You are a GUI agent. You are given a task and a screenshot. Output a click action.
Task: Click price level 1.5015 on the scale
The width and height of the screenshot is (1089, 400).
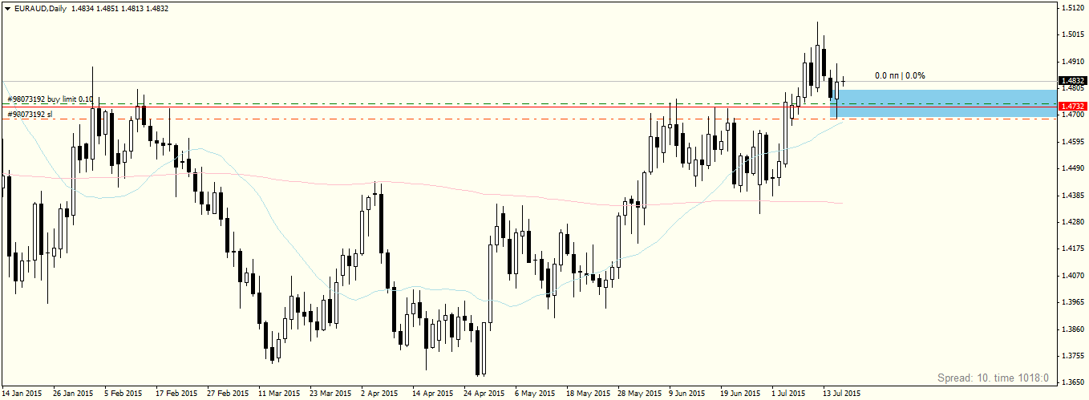coord(1074,34)
